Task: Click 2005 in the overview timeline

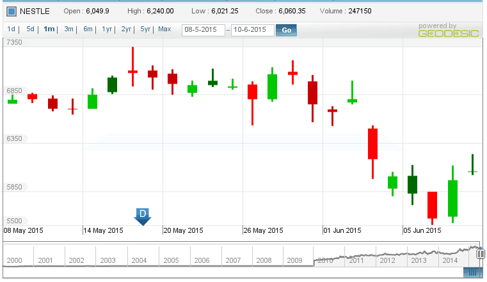Action: (171, 260)
